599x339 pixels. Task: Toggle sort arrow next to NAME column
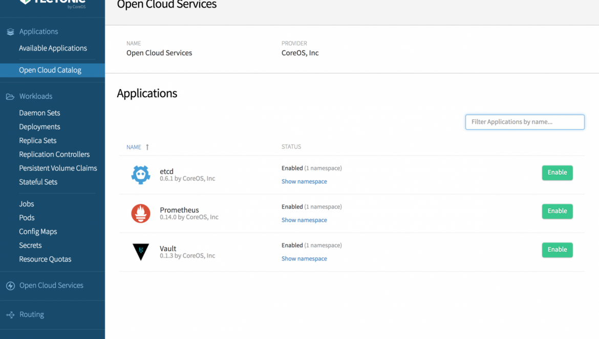pos(147,147)
